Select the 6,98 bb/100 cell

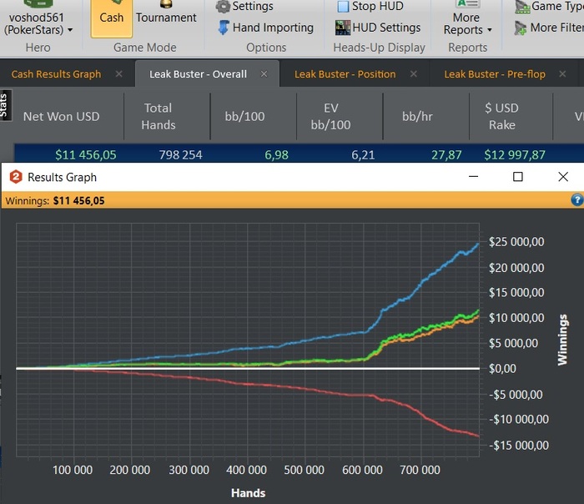(x=276, y=155)
